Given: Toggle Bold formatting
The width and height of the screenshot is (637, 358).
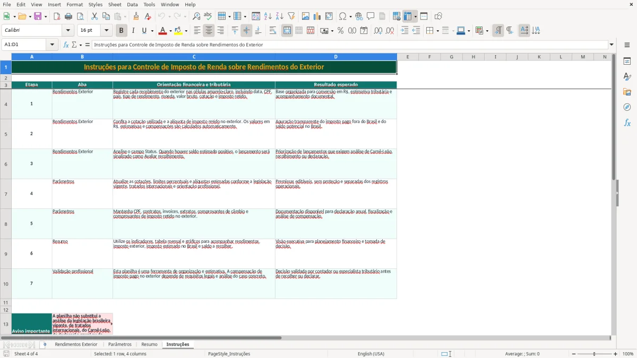Looking at the screenshot, I should tap(121, 31).
